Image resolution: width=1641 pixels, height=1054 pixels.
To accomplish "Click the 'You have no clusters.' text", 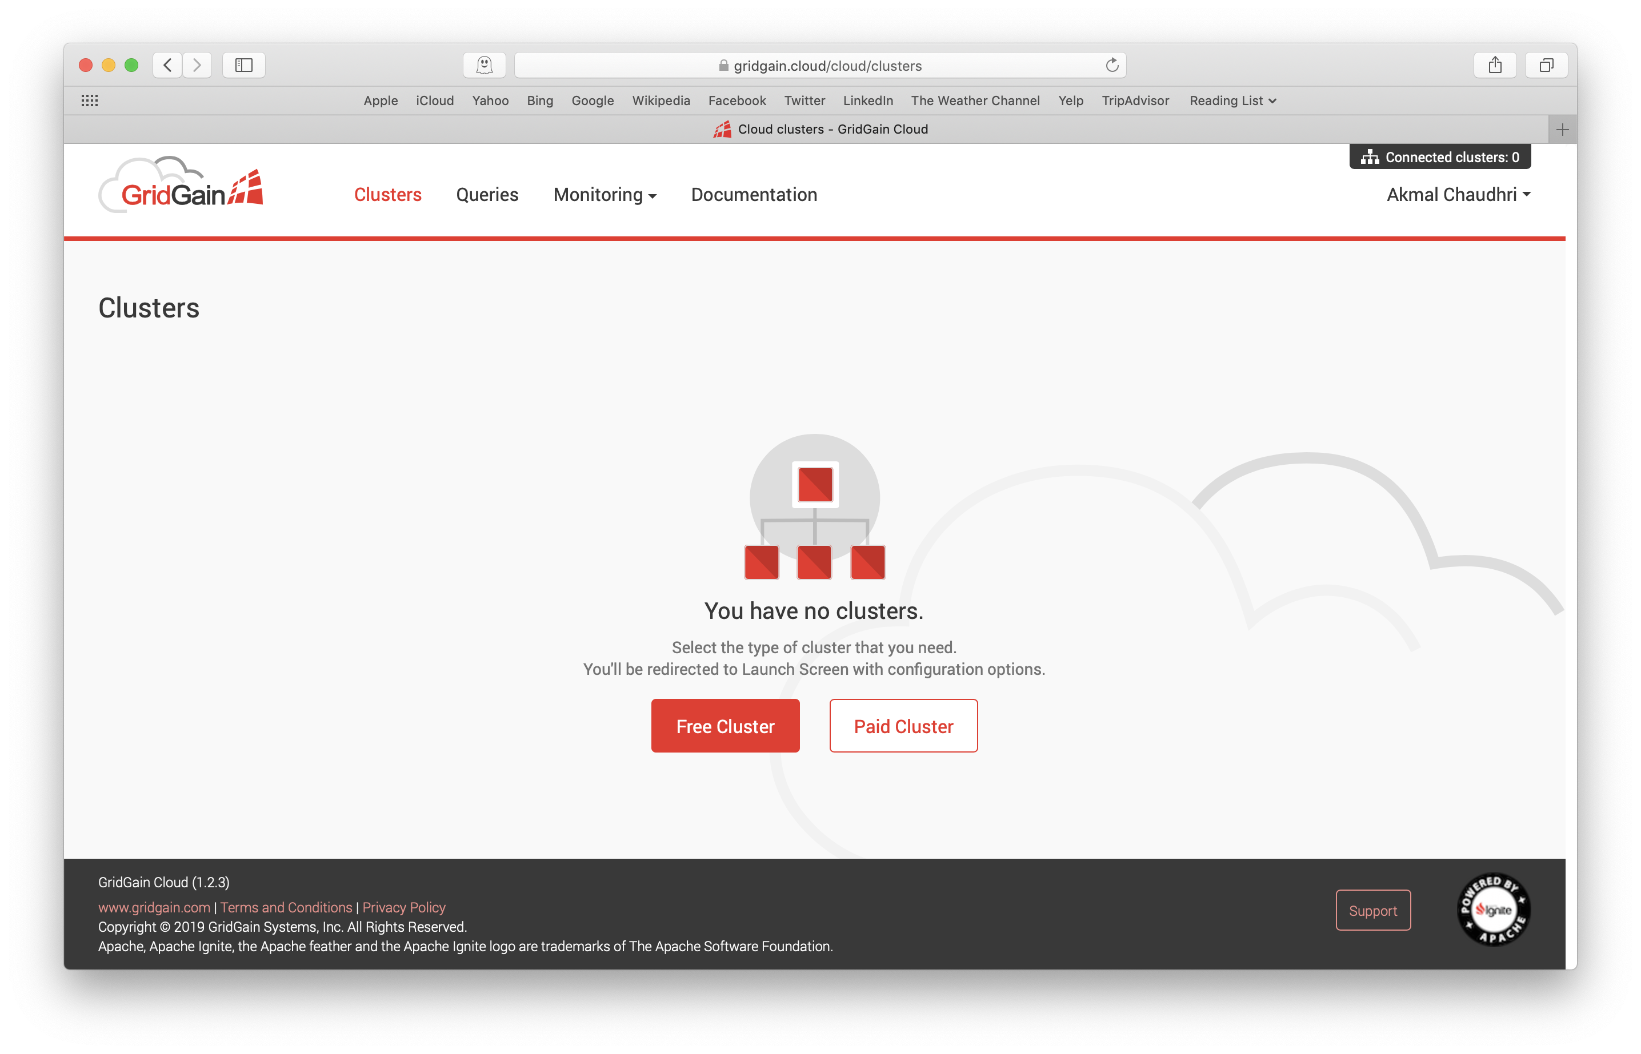I will tap(814, 610).
